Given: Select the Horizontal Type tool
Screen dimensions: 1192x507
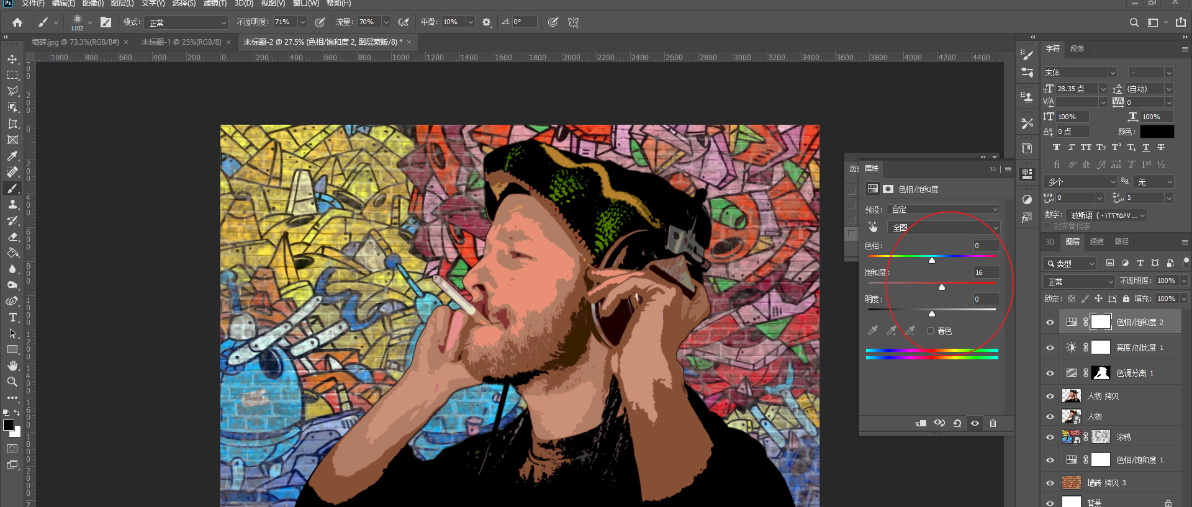Looking at the screenshot, I should click(12, 317).
